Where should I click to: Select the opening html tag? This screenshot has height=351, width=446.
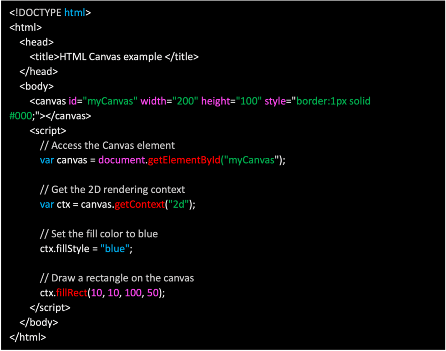pos(25,27)
